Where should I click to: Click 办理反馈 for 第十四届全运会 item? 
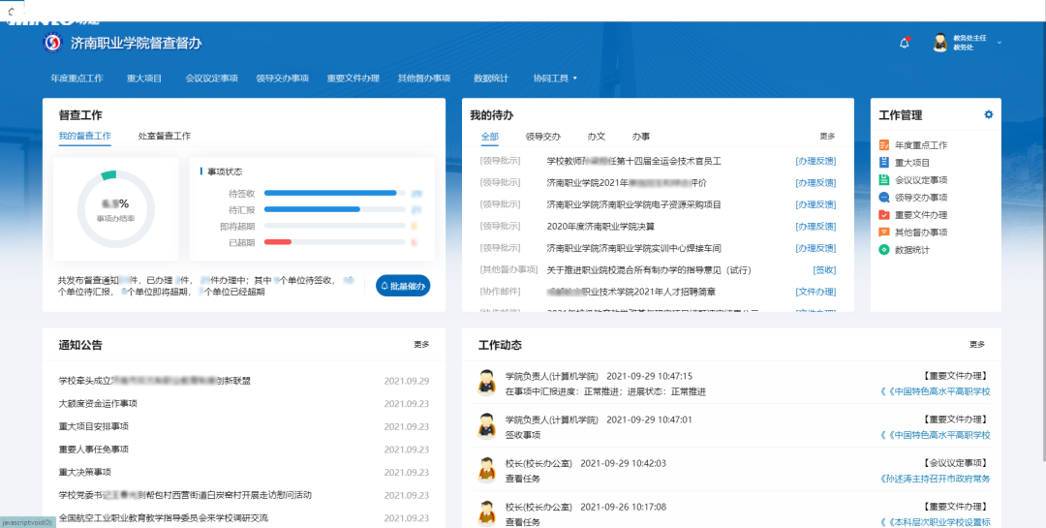pos(815,161)
